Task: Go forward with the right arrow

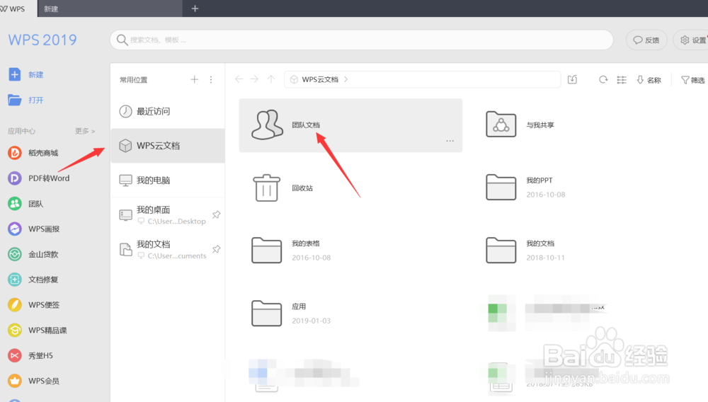Action: click(x=254, y=79)
